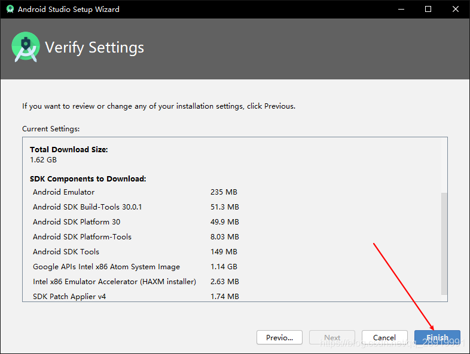This screenshot has width=470, height=354.
Task: Click the Finish button
Action: (x=437, y=337)
